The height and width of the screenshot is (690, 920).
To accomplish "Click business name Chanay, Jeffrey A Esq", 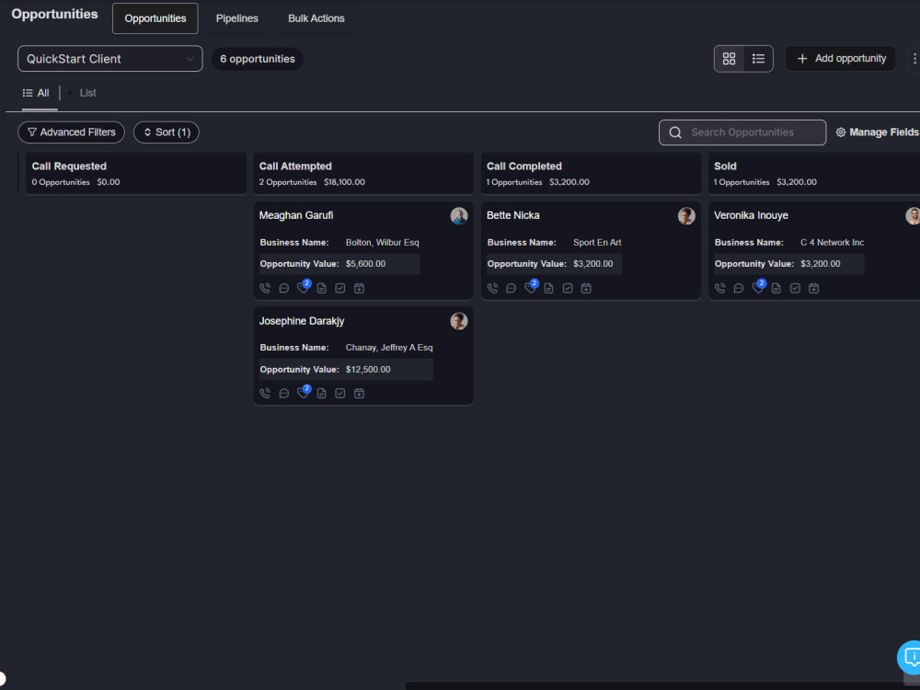I will tap(389, 348).
